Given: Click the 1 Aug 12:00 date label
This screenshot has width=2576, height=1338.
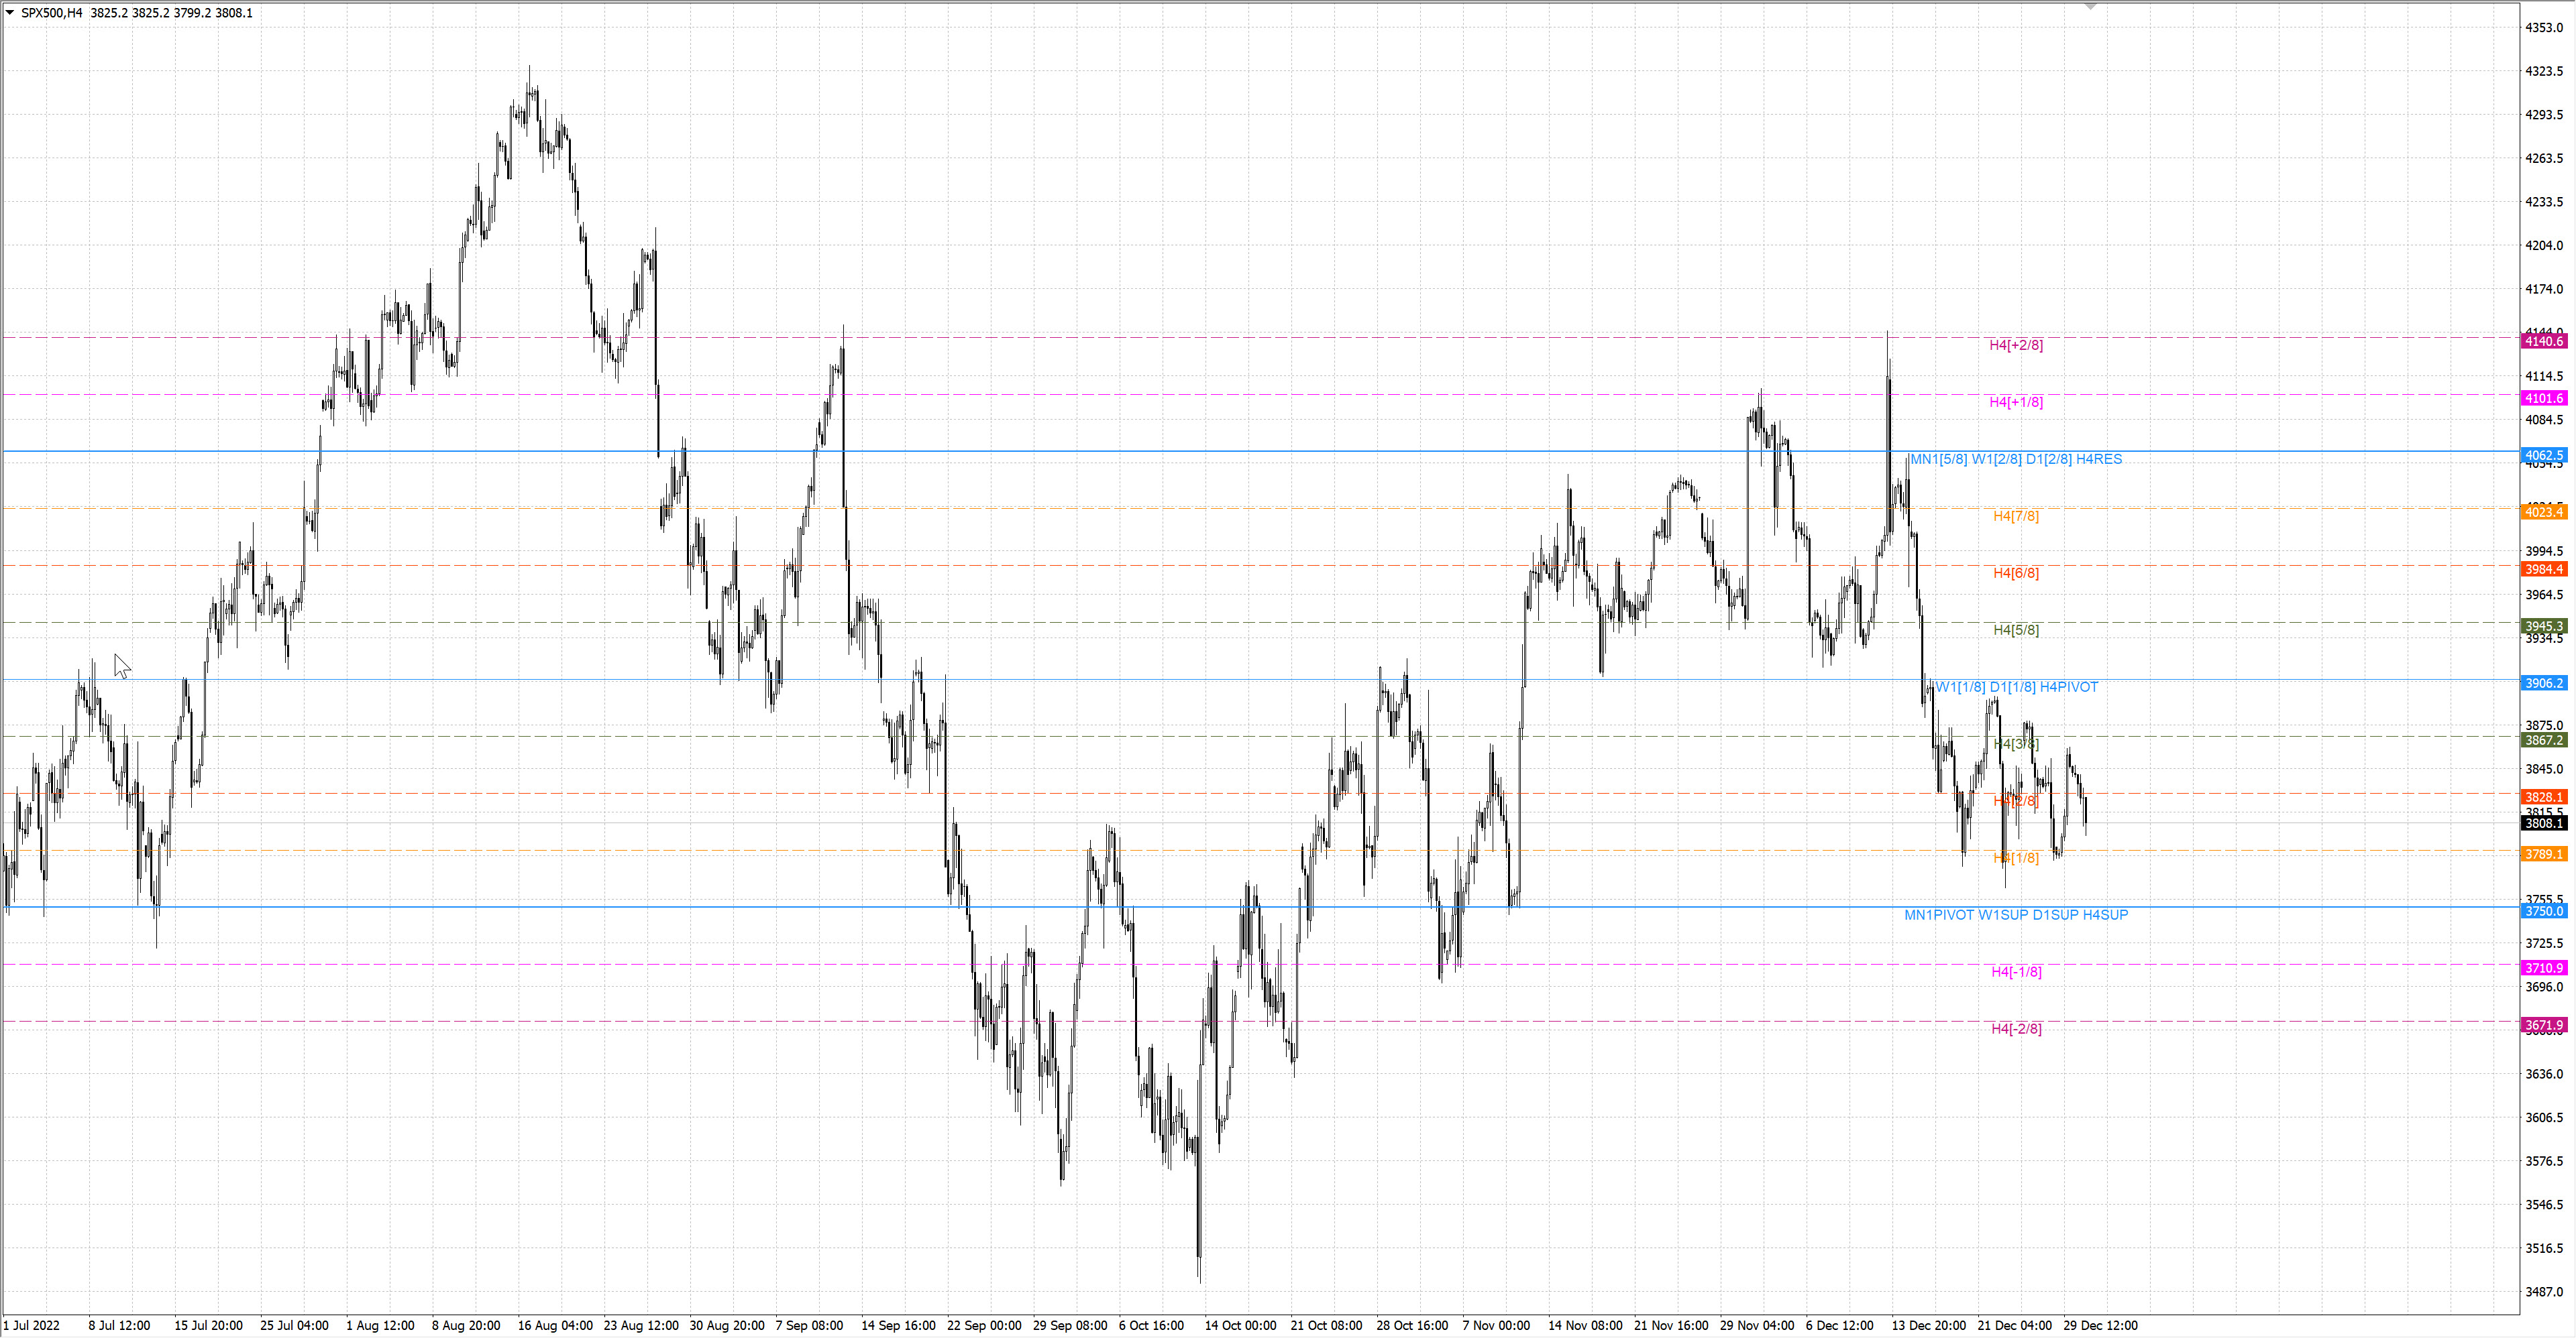Looking at the screenshot, I should pos(380,1326).
